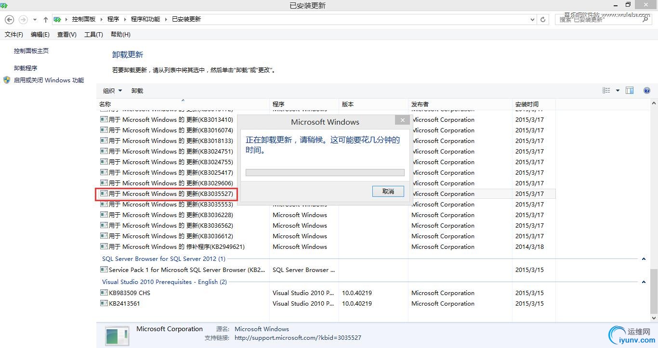Click the scrollbar down arrow of the list
The width and height of the screenshot is (658, 348).
[654, 318]
